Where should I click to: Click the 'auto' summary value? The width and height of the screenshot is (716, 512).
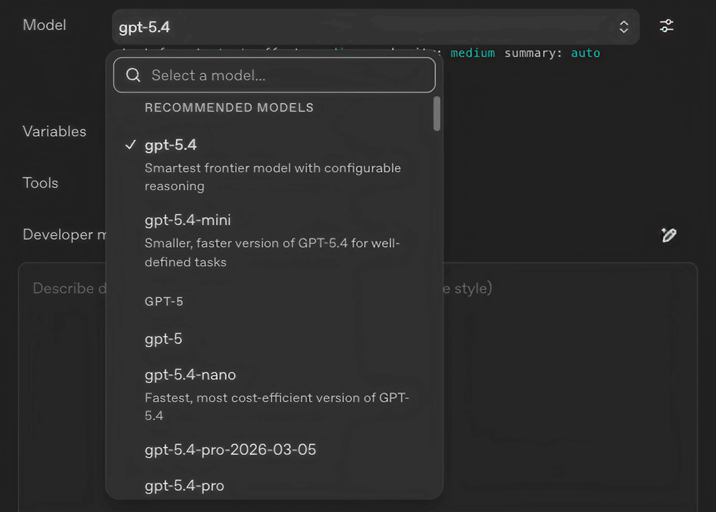pos(585,53)
